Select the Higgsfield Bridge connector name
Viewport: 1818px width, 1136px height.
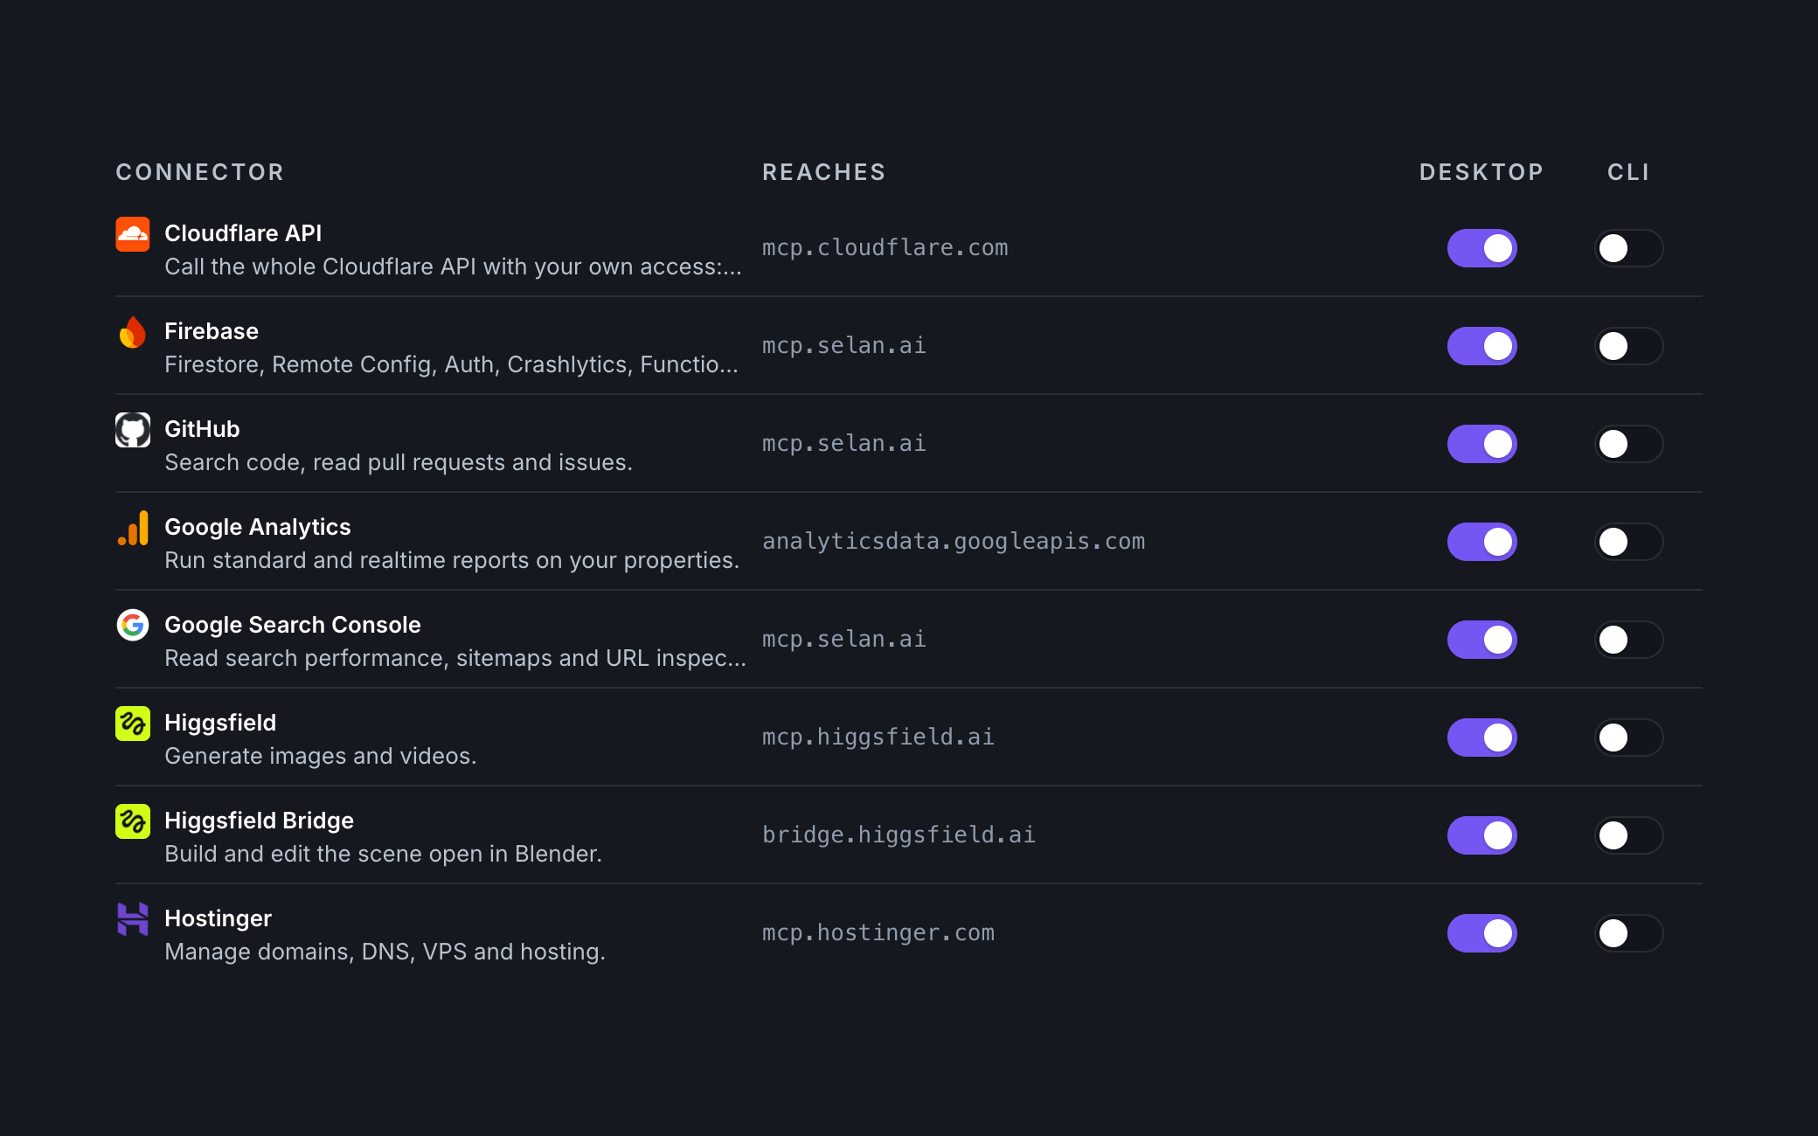pos(259,821)
